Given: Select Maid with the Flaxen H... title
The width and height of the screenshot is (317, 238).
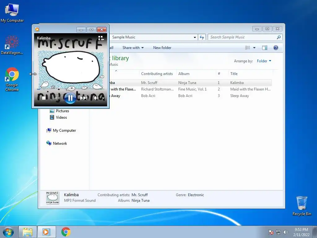Looking at the screenshot, I should point(250,89).
